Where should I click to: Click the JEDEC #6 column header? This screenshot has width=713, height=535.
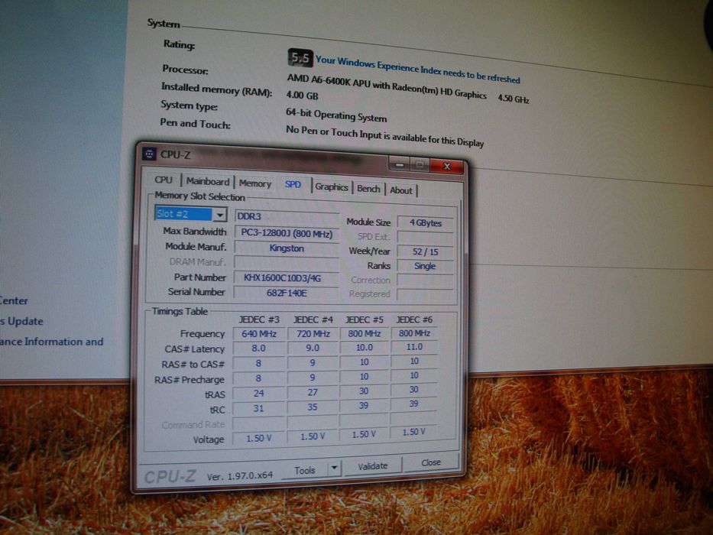[414, 319]
